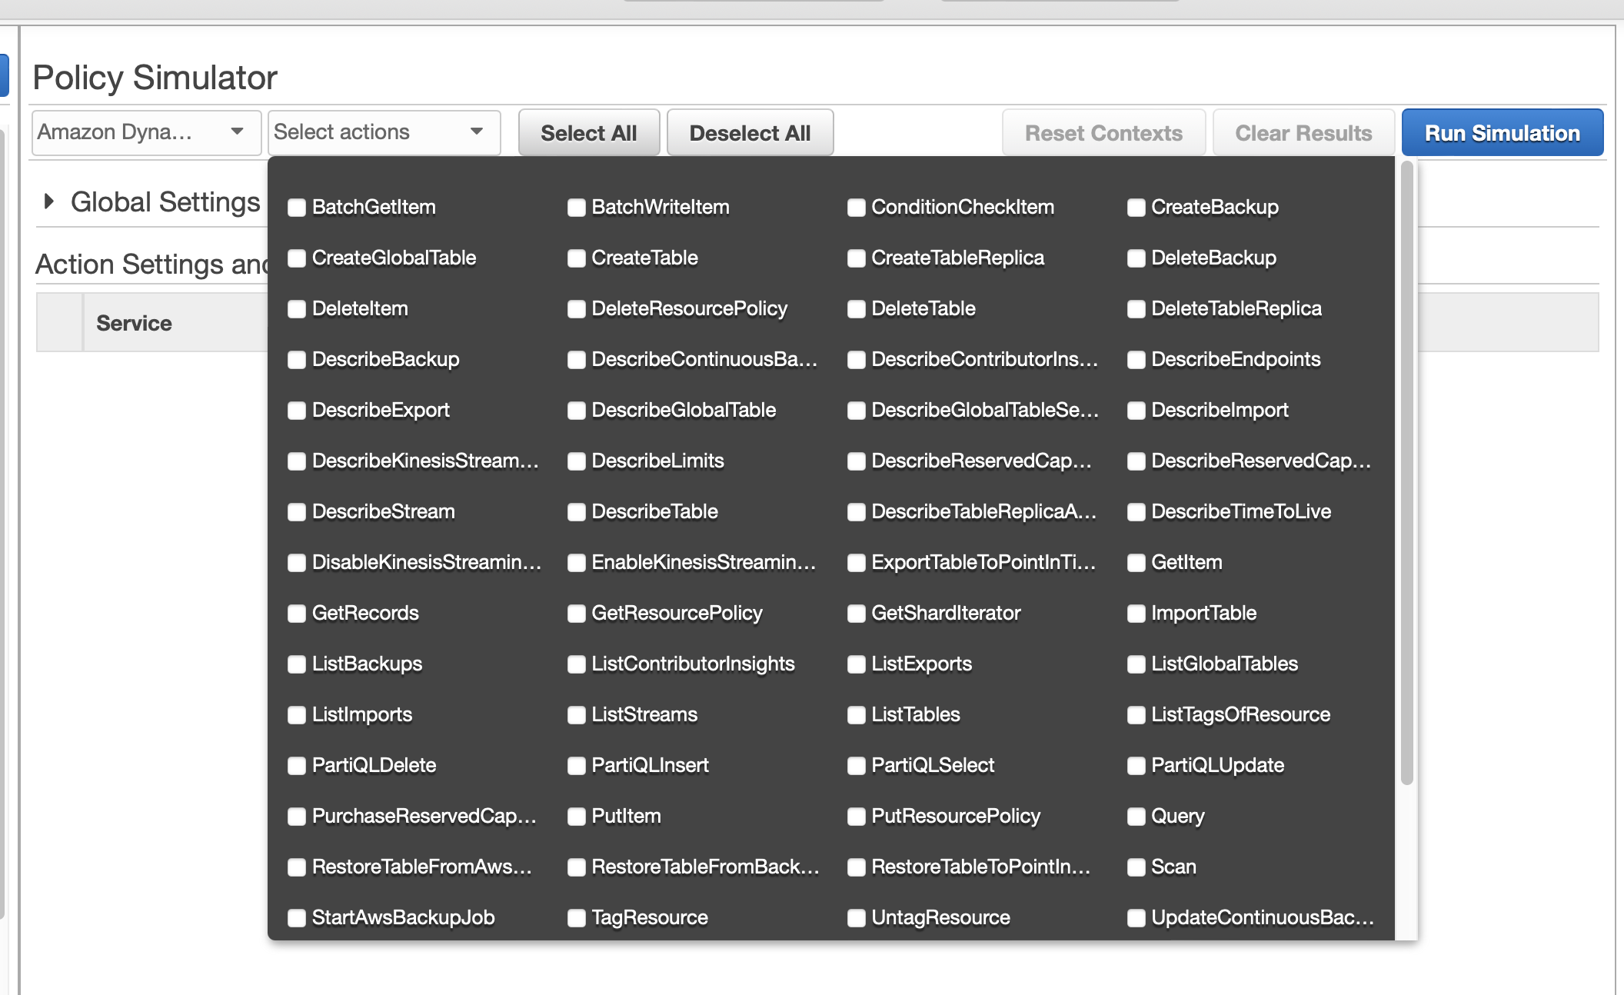Check the GetShardIterator checkbox
This screenshot has width=1624, height=995.
click(857, 614)
